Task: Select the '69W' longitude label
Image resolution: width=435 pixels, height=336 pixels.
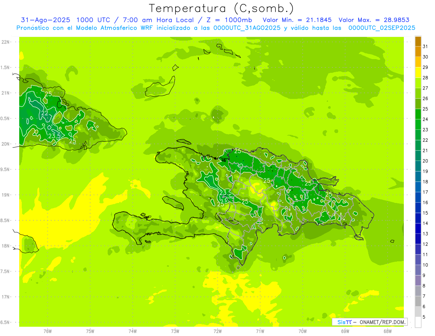Action: [x=345, y=331]
